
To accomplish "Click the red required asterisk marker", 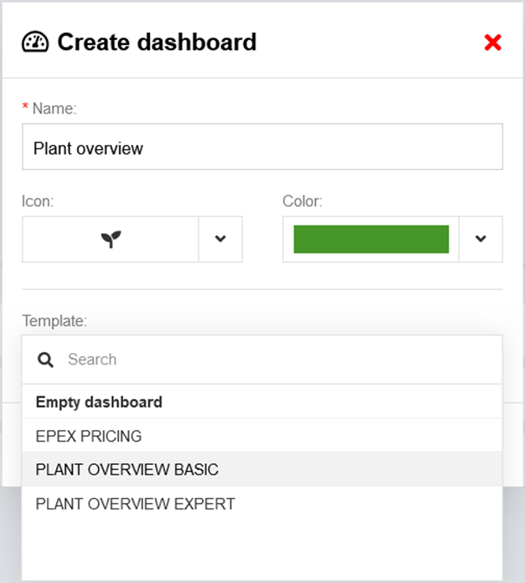I will [x=25, y=108].
